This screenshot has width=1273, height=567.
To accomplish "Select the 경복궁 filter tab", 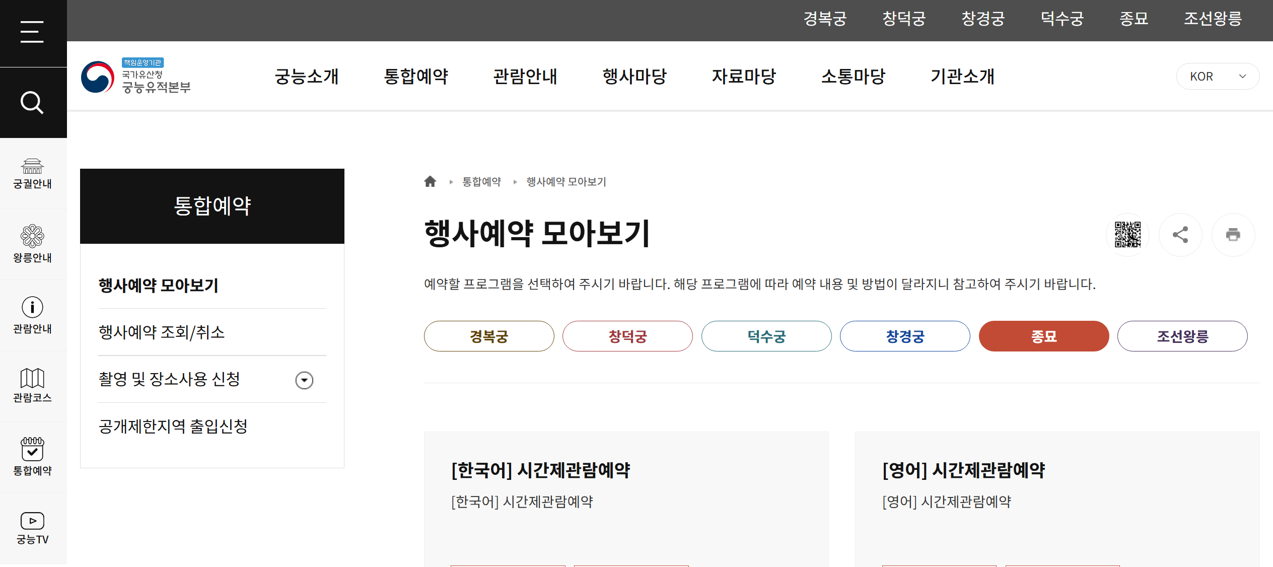I will click(x=488, y=336).
